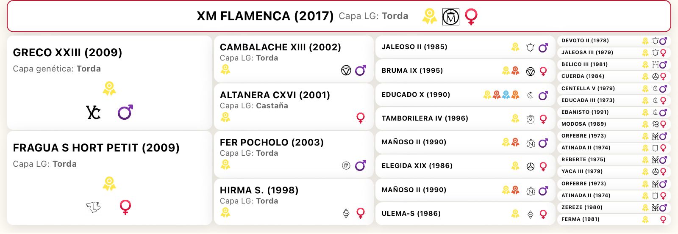Viewport: 678px width, 234px height.
Task: Select DEVOTO II (1978) in last generation
Action: click(614, 41)
